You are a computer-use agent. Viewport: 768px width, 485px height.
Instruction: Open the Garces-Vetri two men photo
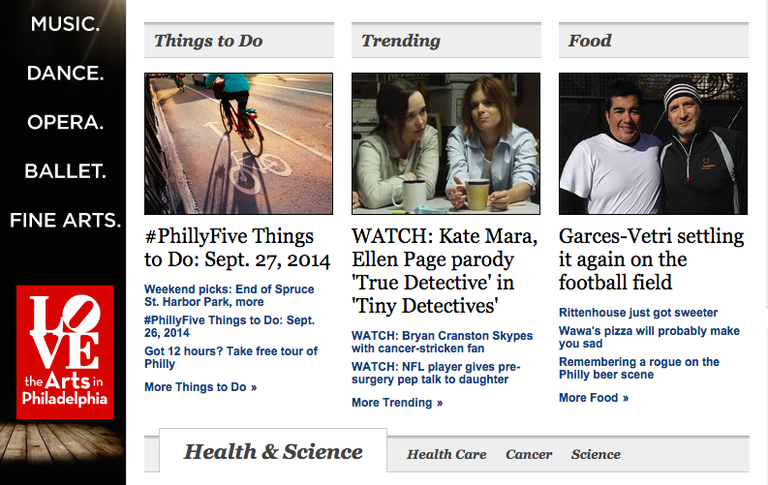pos(653,143)
